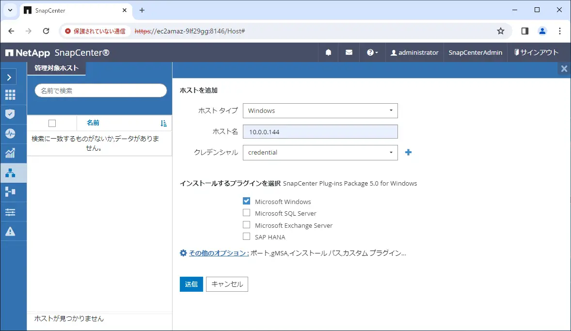The width and height of the screenshot is (571, 331).
Task: Close the SnapCenter browser tab
Action: coord(125,10)
